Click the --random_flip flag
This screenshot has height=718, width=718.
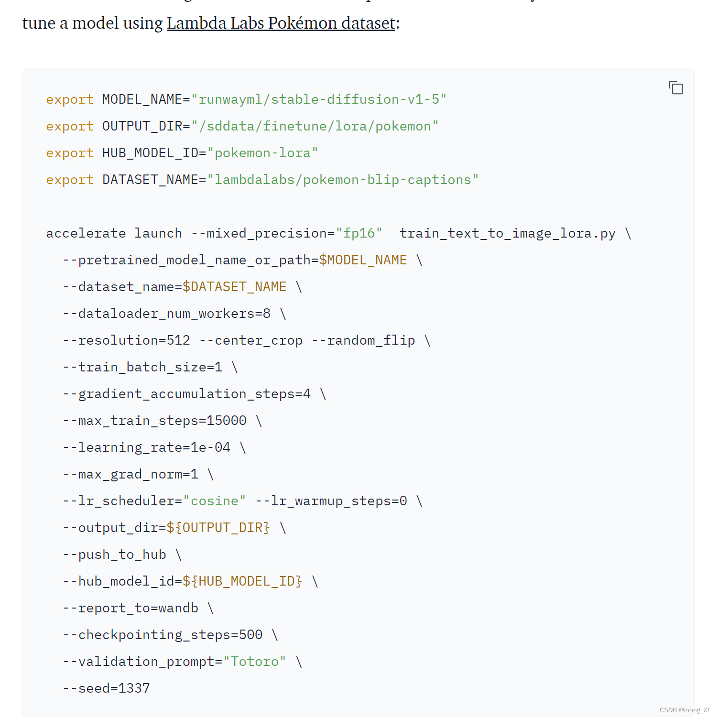coord(363,340)
